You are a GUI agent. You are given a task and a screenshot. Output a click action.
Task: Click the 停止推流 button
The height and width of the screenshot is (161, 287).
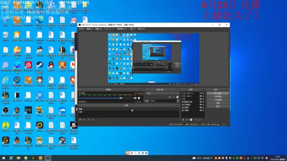pos(218,93)
